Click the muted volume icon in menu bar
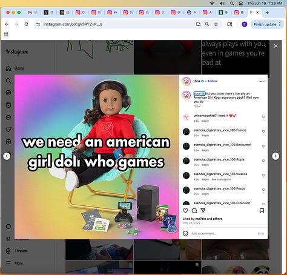This screenshot has height=275, width=287. (x=222, y=3)
